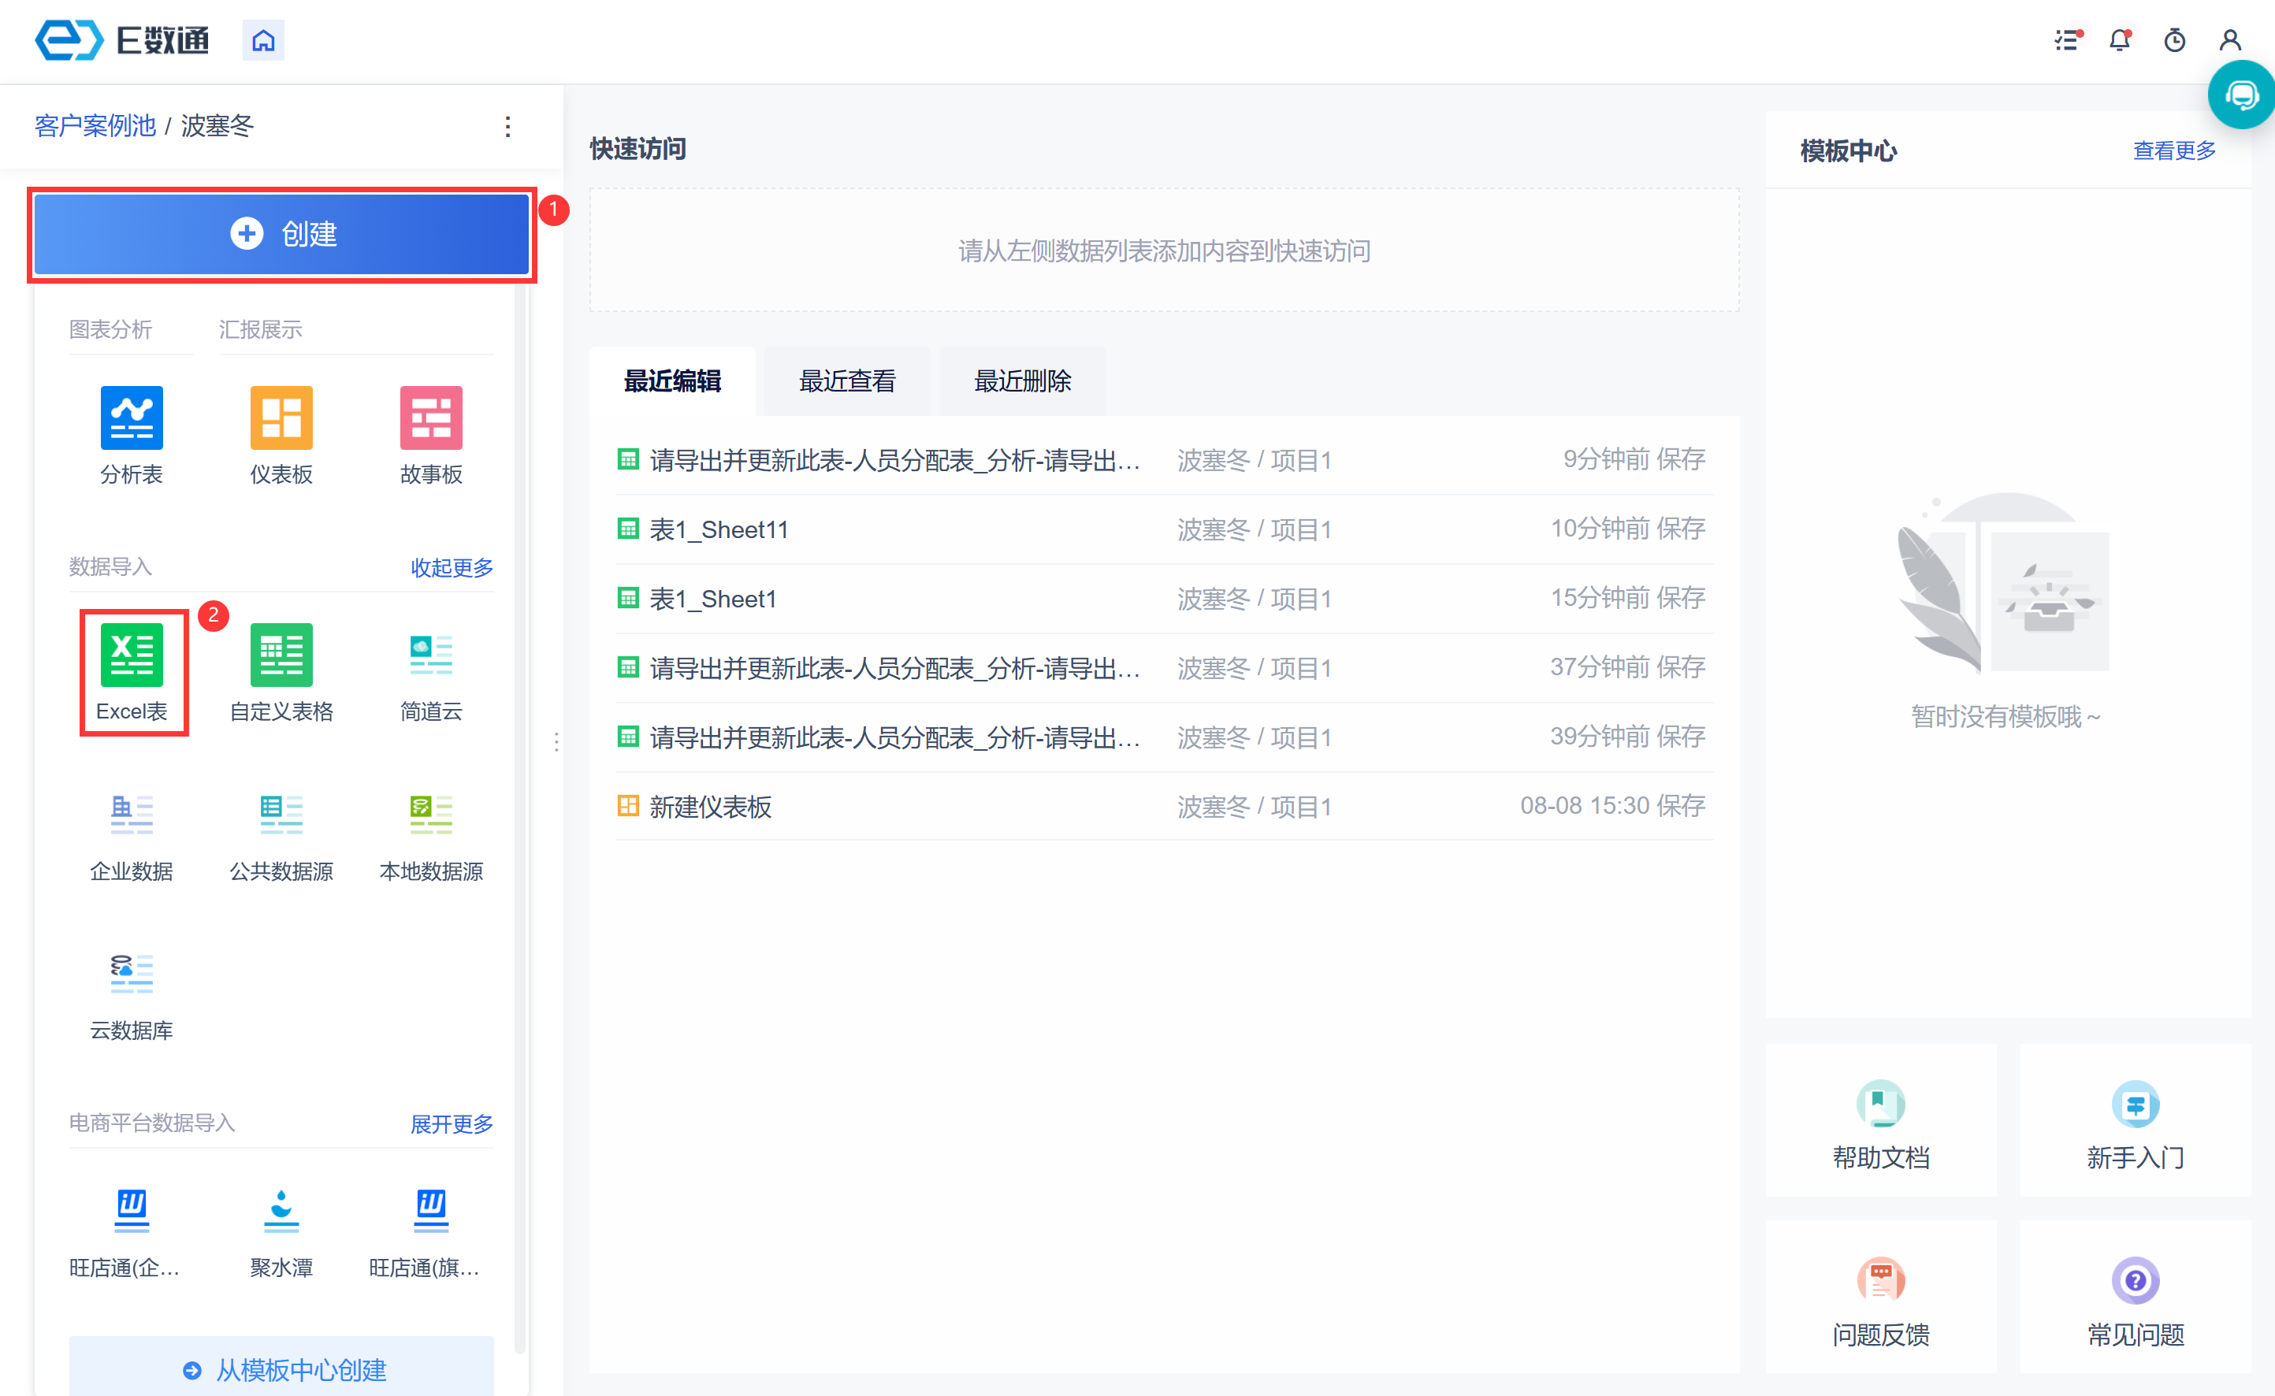The height and width of the screenshot is (1396, 2275).
Task: Click the notification bell icon
Action: pos(2119,41)
